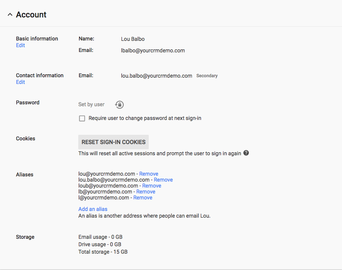Enable Require user to change password checkbox
This screenshot has width=342, height=270.
[82, 118]
